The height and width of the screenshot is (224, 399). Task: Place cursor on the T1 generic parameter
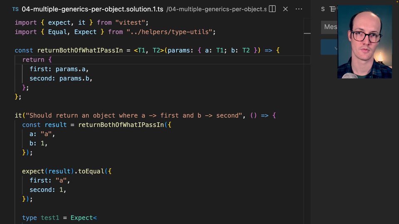[141, 50]
